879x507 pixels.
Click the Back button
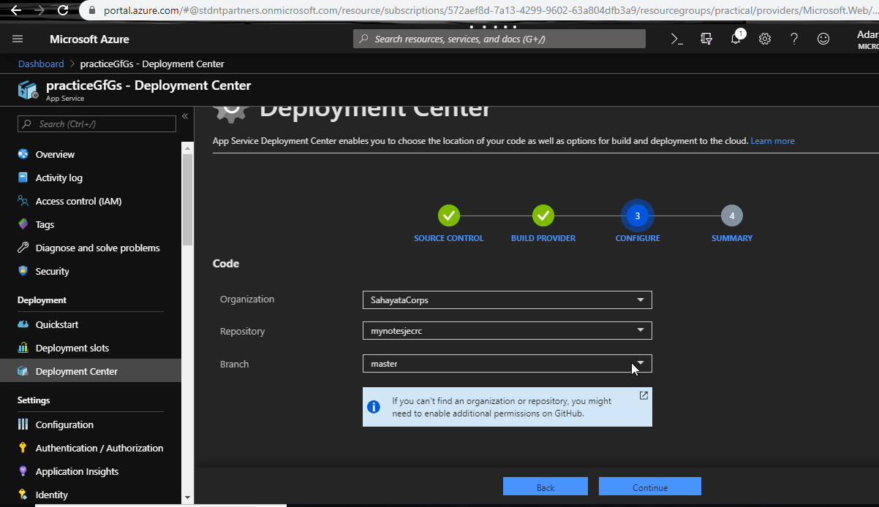point(546,487)
